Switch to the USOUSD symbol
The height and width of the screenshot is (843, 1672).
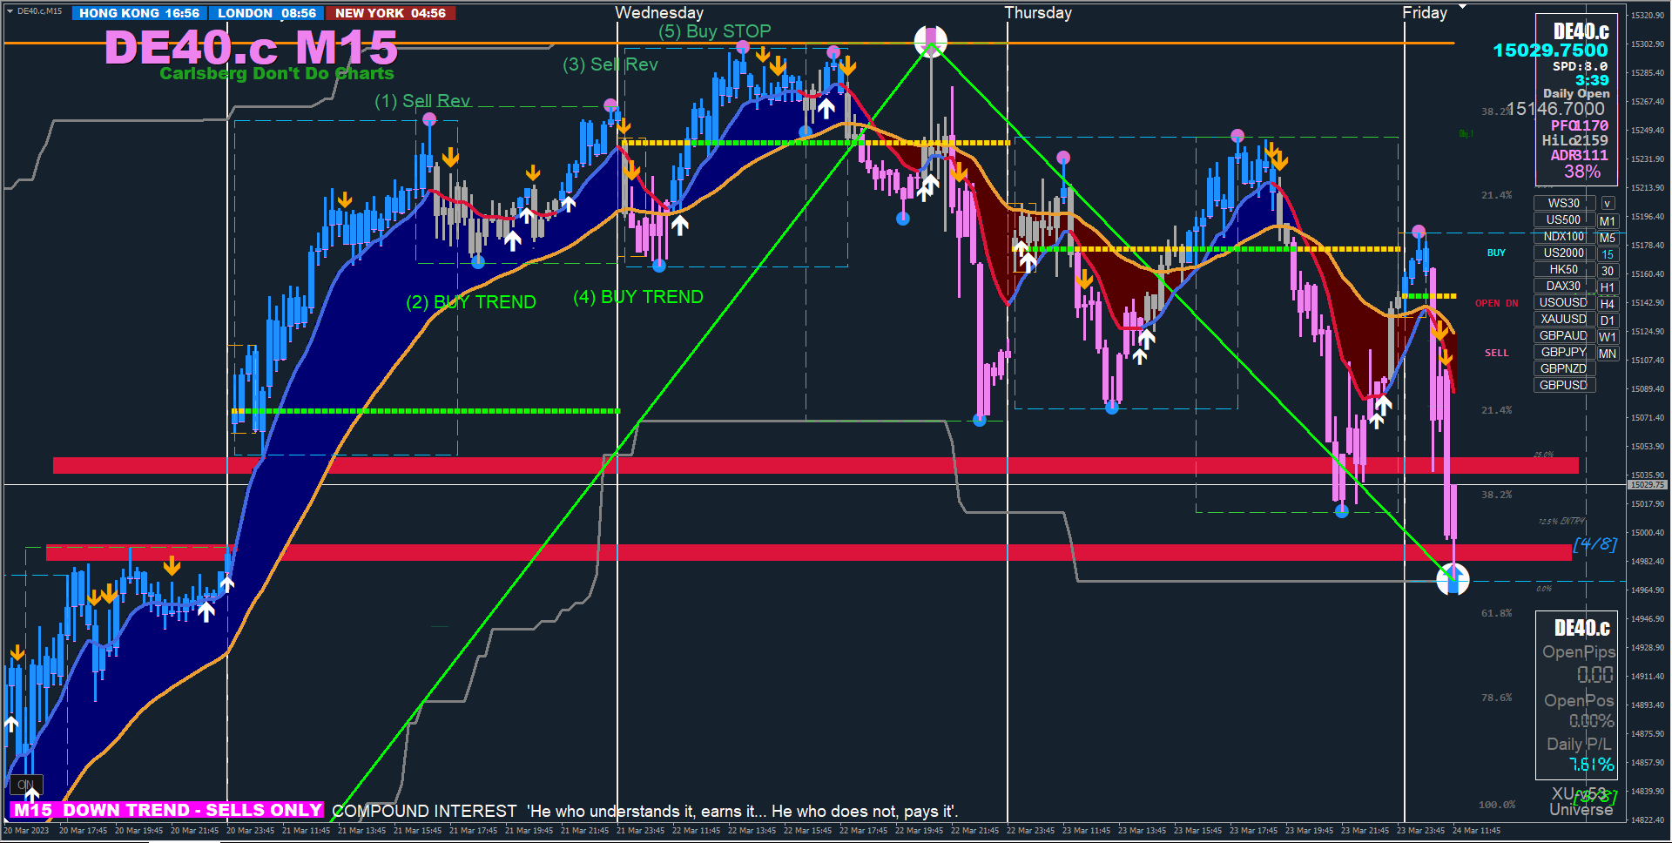pyautogui.click(x=1564, y=302)
